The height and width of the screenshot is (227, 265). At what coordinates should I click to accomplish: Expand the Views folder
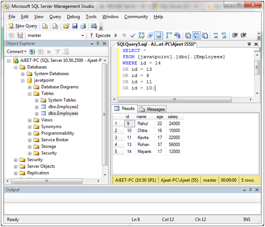pos(30,120)
